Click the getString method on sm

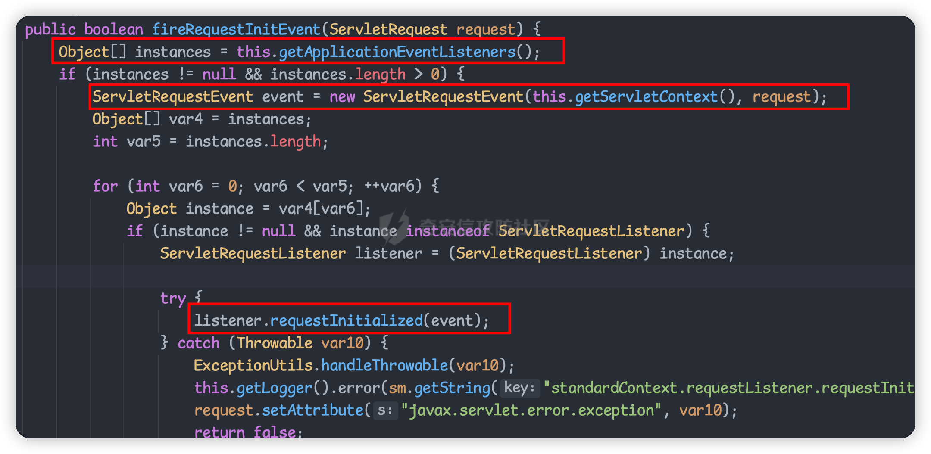tap(452, 388)
